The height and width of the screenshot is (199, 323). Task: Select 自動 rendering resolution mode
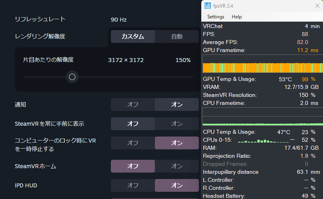click(x=177, y=36)
